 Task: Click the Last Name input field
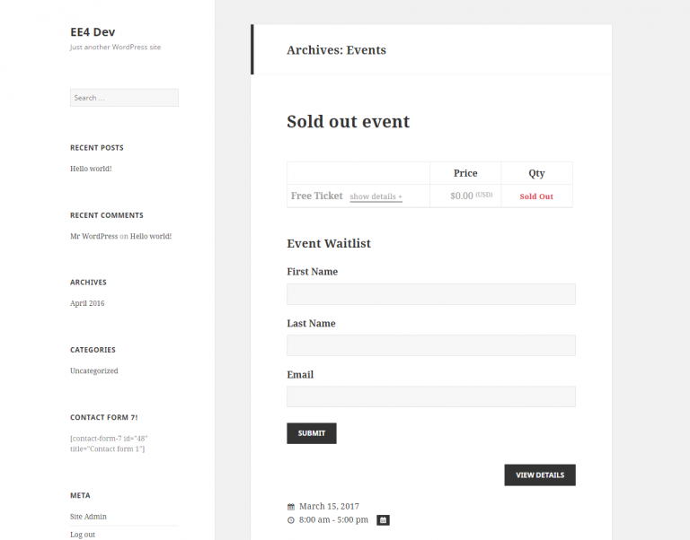pyautogui.click(x=431, y=345)
